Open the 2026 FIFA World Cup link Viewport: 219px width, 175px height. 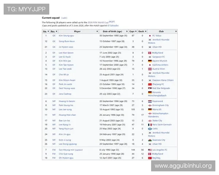point(98,23)
